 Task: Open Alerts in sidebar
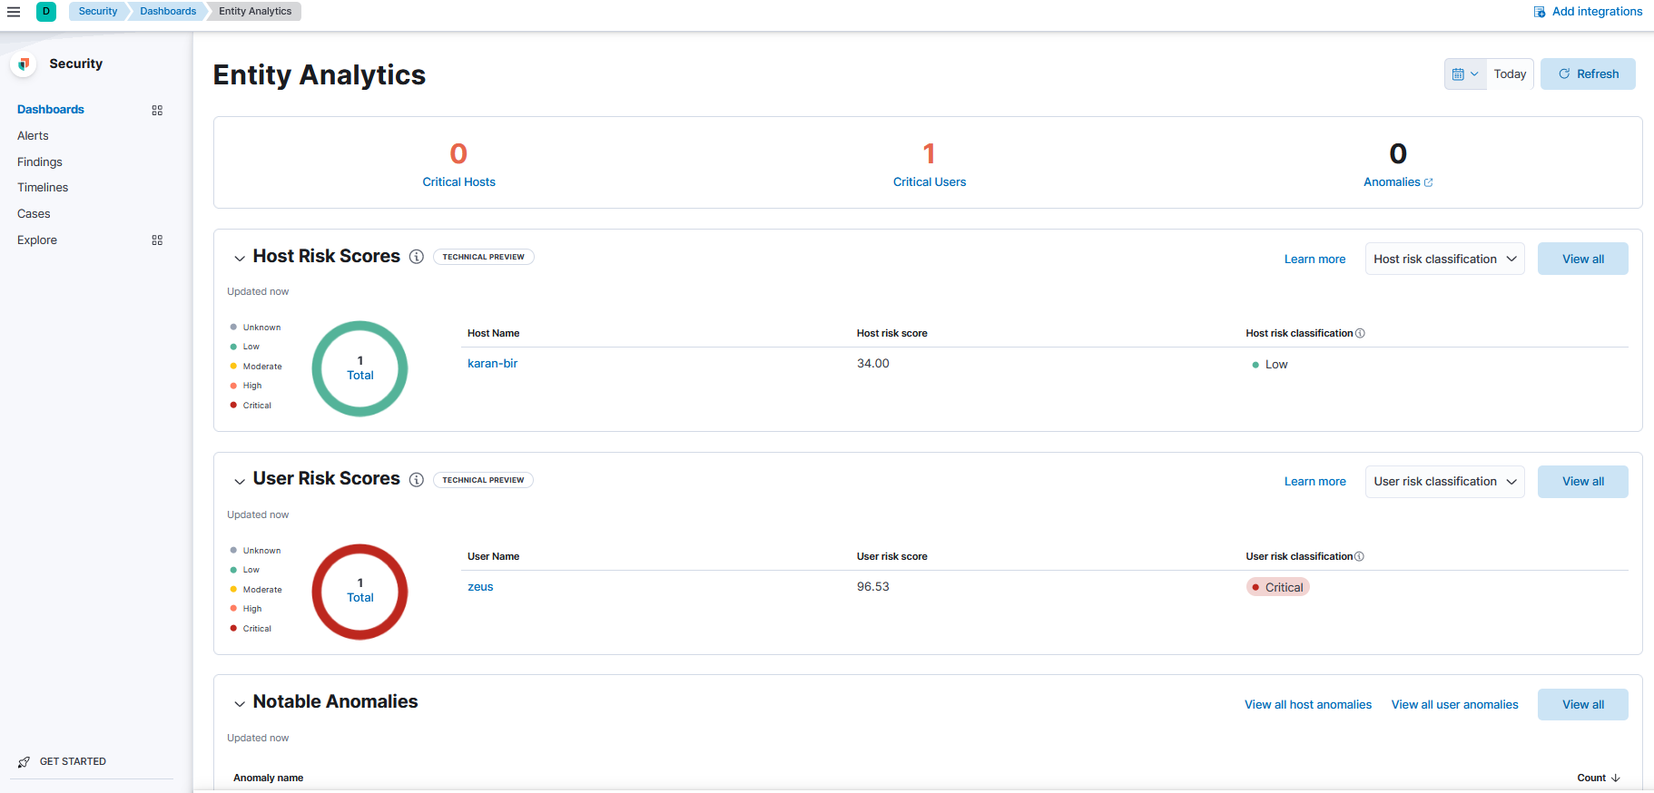click(x=33, y=136)
